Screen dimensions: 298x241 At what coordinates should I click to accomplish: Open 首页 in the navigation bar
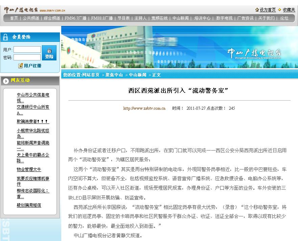click(14, 18)
